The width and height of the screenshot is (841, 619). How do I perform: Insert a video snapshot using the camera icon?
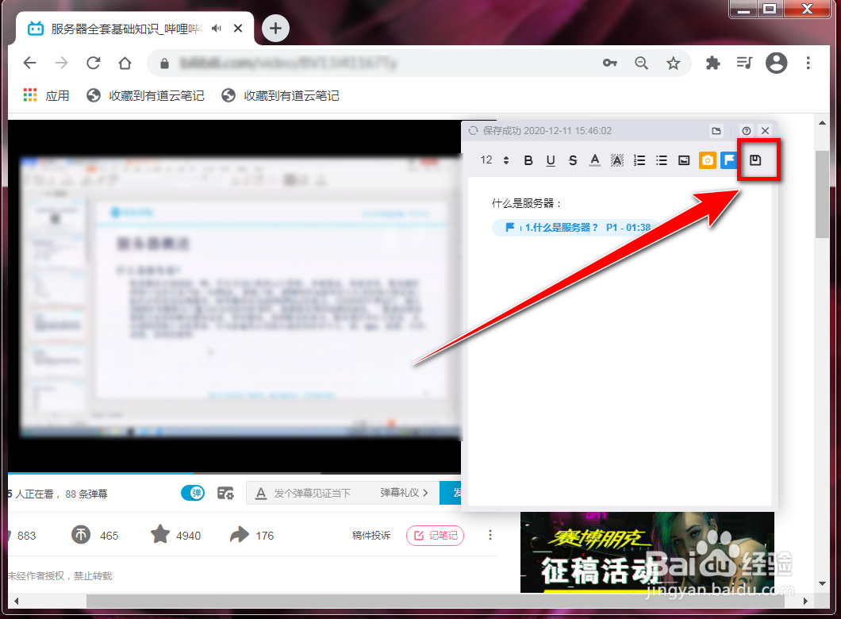pos(707,160)
